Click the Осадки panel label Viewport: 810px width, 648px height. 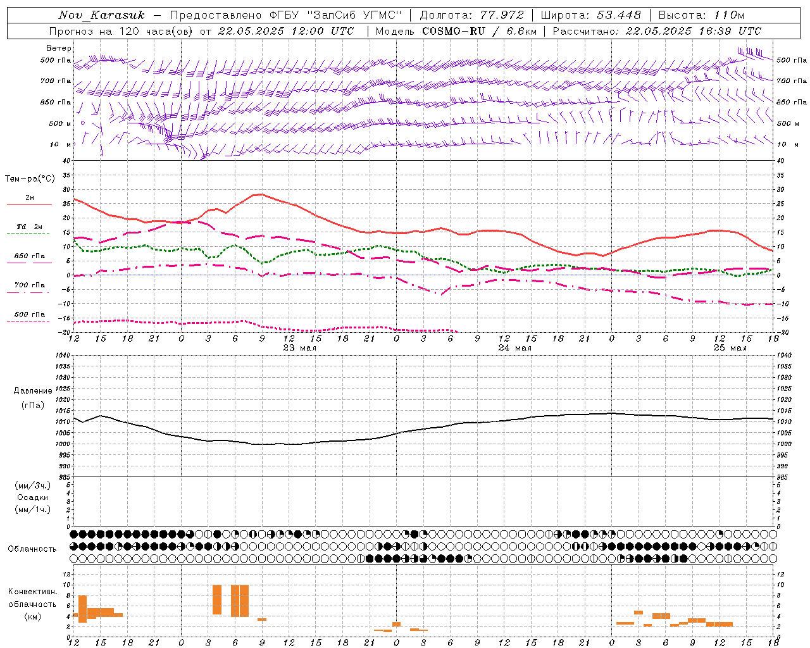(33, 497)
